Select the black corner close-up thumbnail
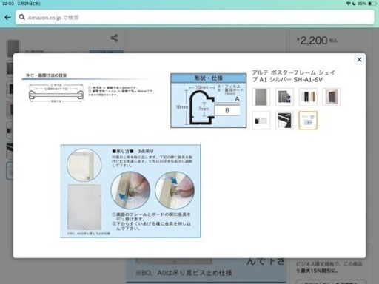This screenshot has width=379, height=284. coord(284,121)
